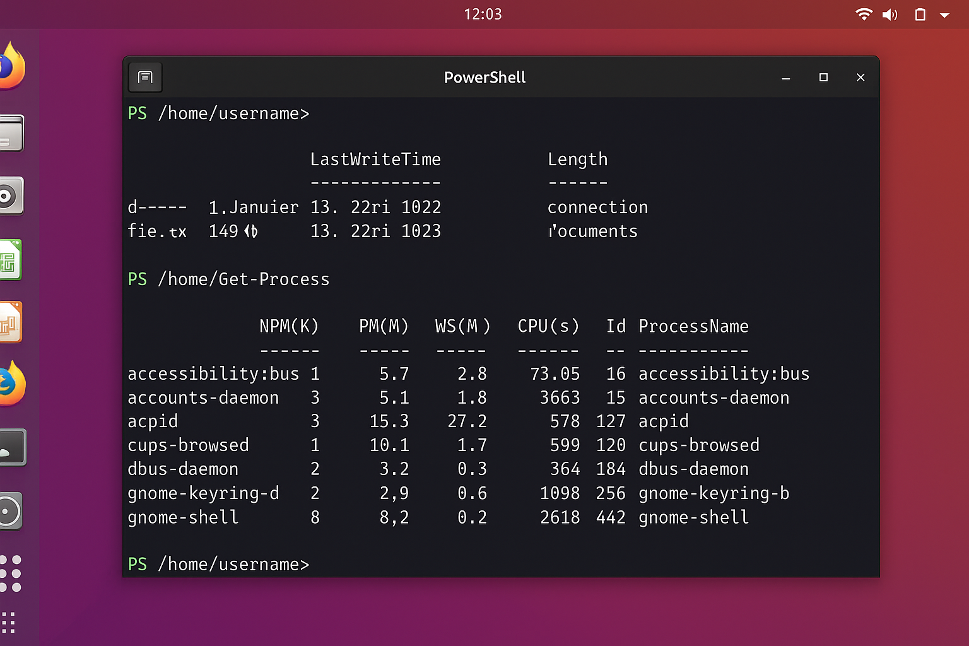This screenshot has width=969, height=646.
Task: Select the gnome-shell process entry
Action: click(x=183, y=517)
